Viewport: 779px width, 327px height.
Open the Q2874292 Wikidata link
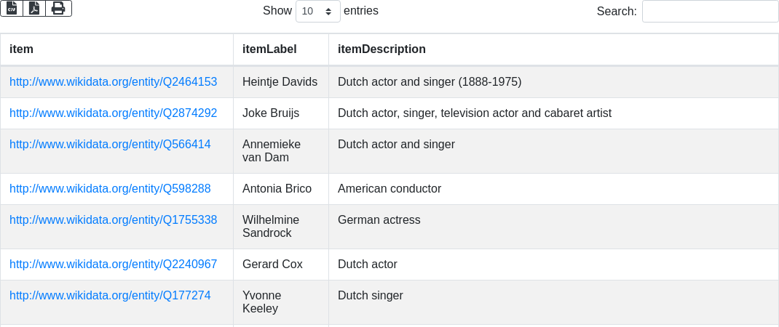click(113, 113)
